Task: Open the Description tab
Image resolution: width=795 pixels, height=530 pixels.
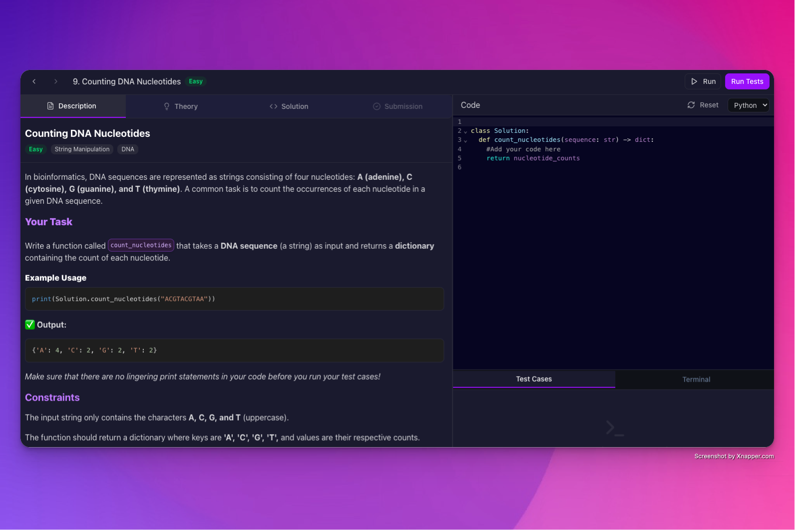Action: tap(73, 106)
